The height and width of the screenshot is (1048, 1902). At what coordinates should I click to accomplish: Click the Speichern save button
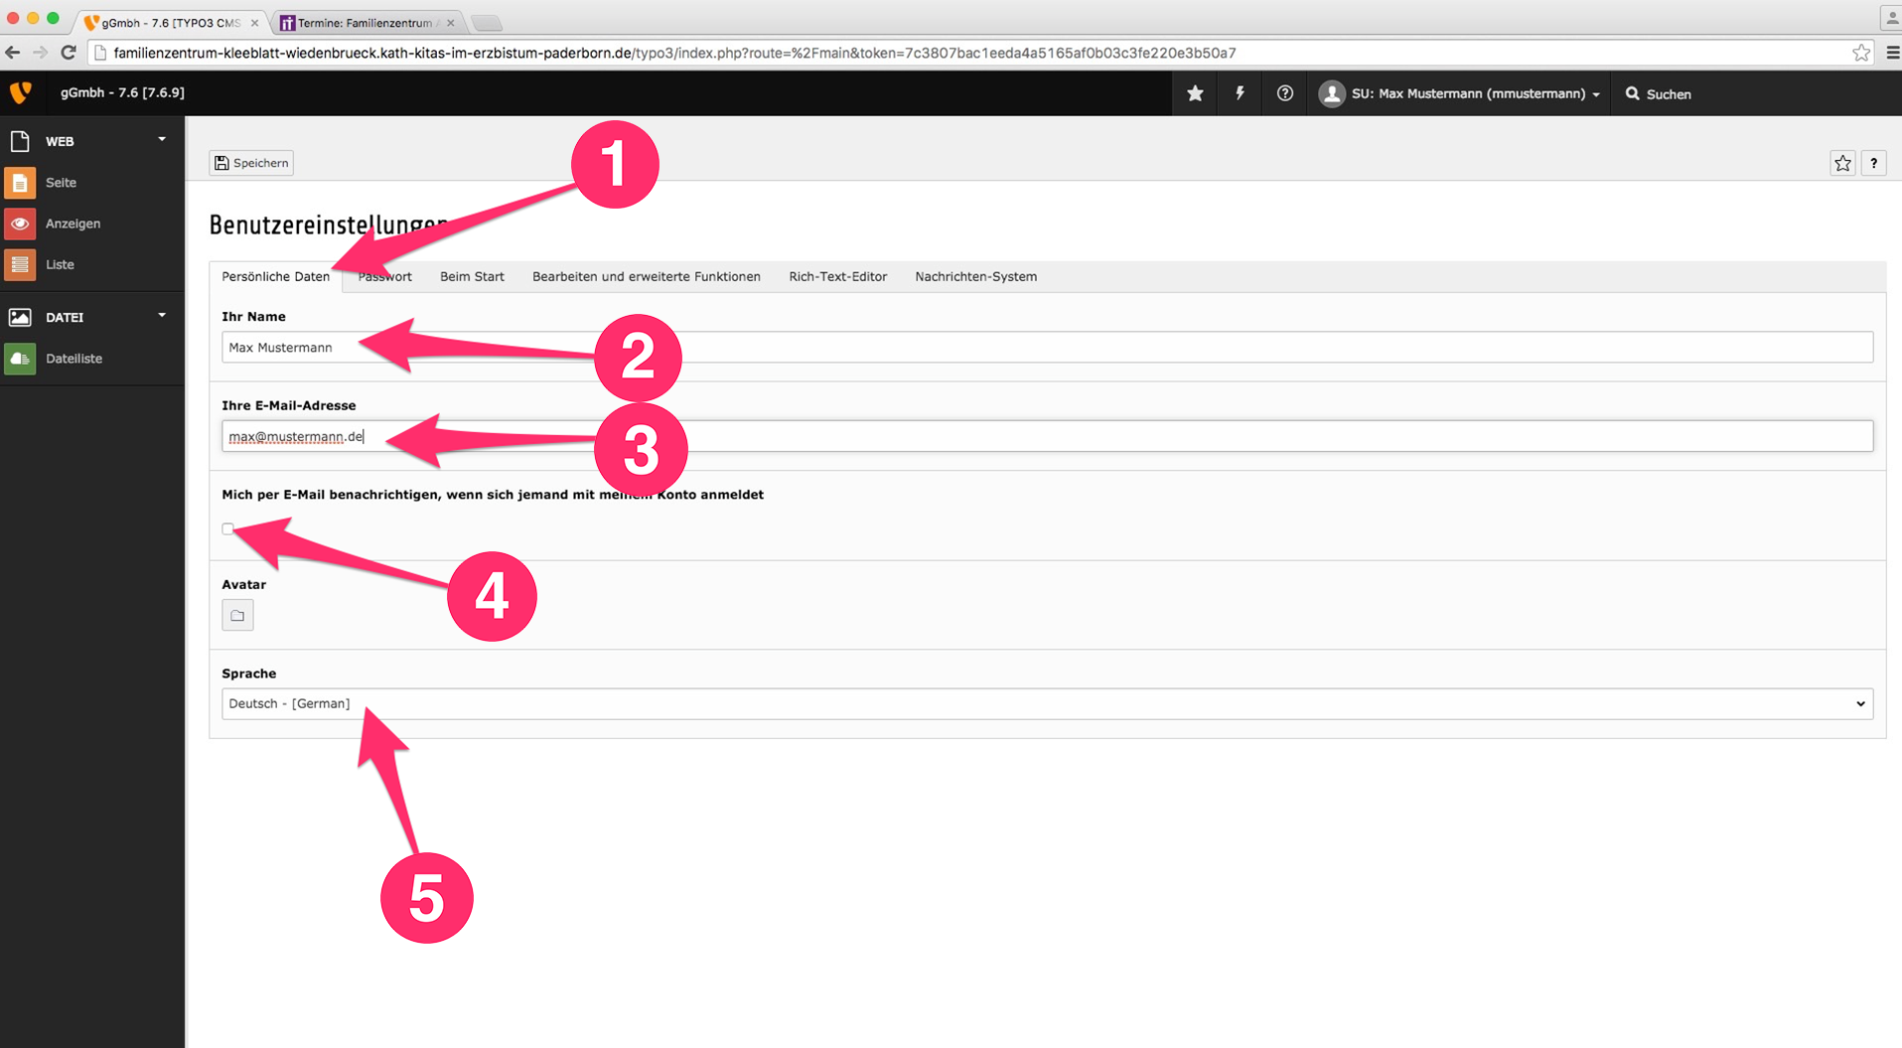click(x=251, y=163)
